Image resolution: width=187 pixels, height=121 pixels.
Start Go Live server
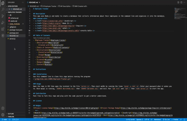click(166, 120)
